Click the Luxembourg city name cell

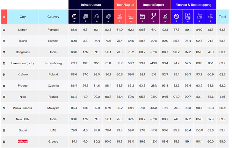point(23,63)
